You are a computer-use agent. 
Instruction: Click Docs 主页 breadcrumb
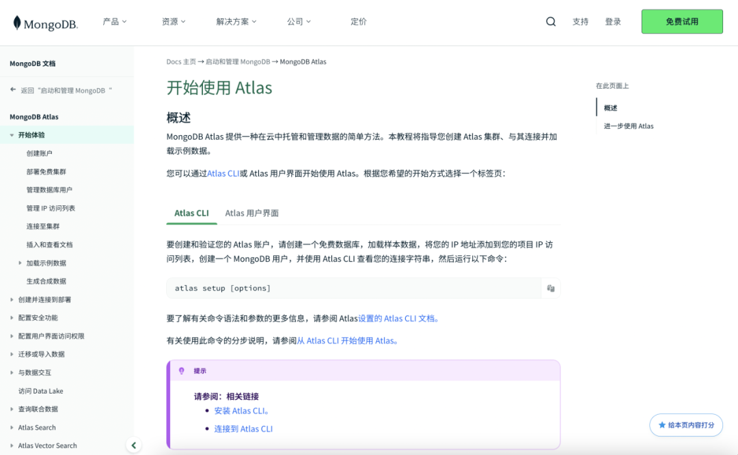coord(181,61)
